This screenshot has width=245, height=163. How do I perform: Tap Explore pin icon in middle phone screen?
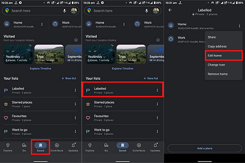(90, 145)
